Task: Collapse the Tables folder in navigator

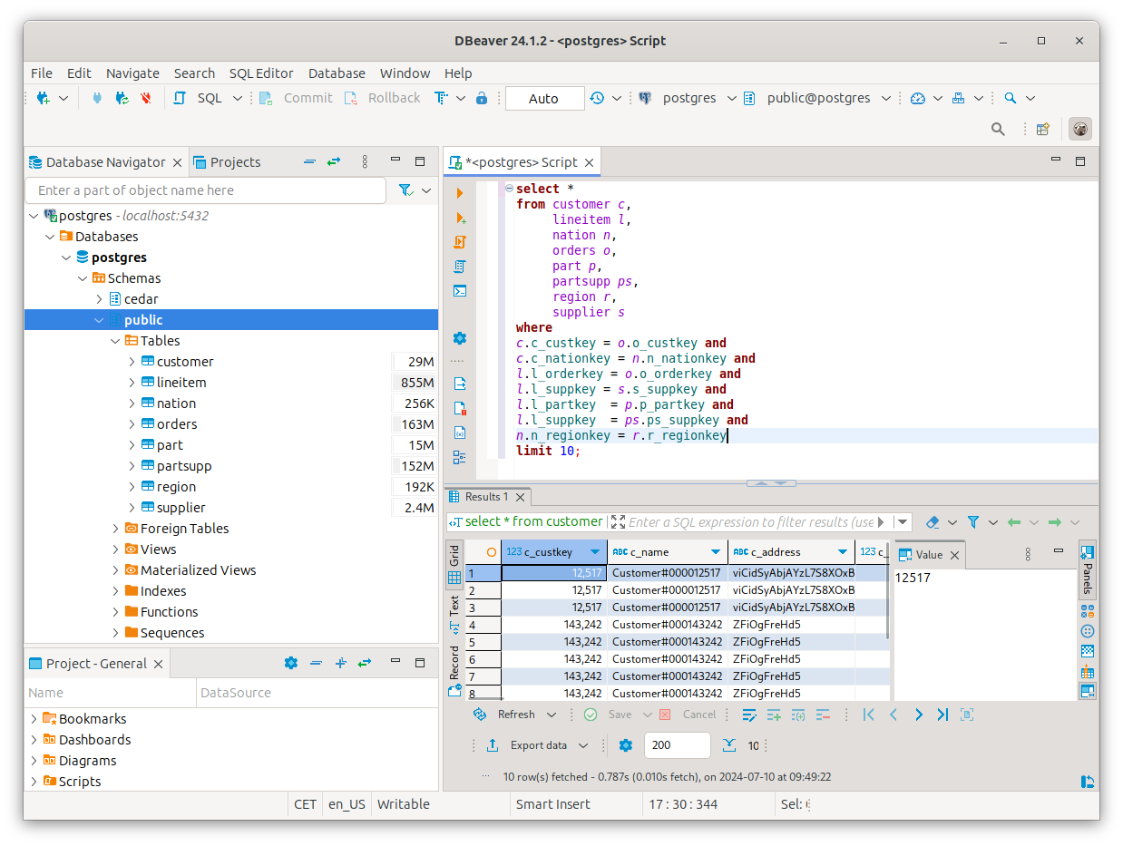Action: [x=115, y=341]
